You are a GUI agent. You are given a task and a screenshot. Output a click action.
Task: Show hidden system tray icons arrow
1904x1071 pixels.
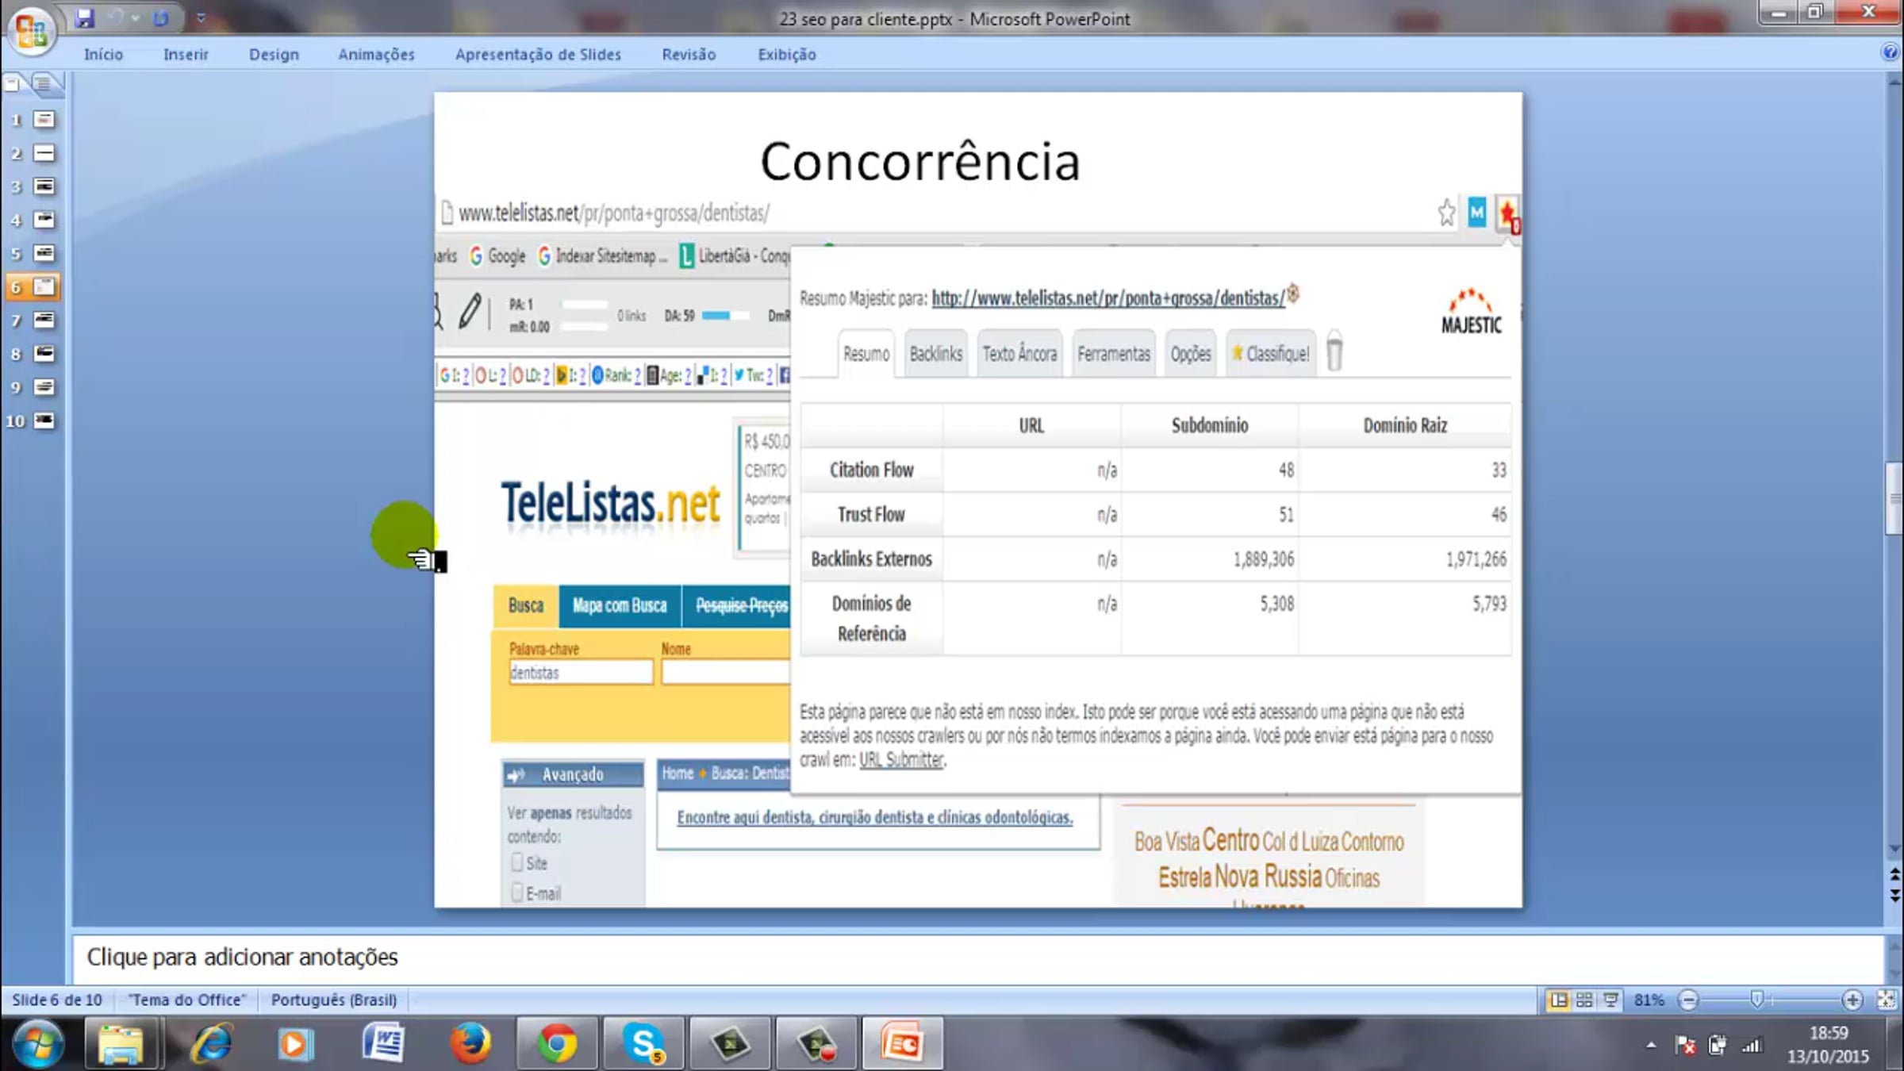[x=1651, y=1045]
